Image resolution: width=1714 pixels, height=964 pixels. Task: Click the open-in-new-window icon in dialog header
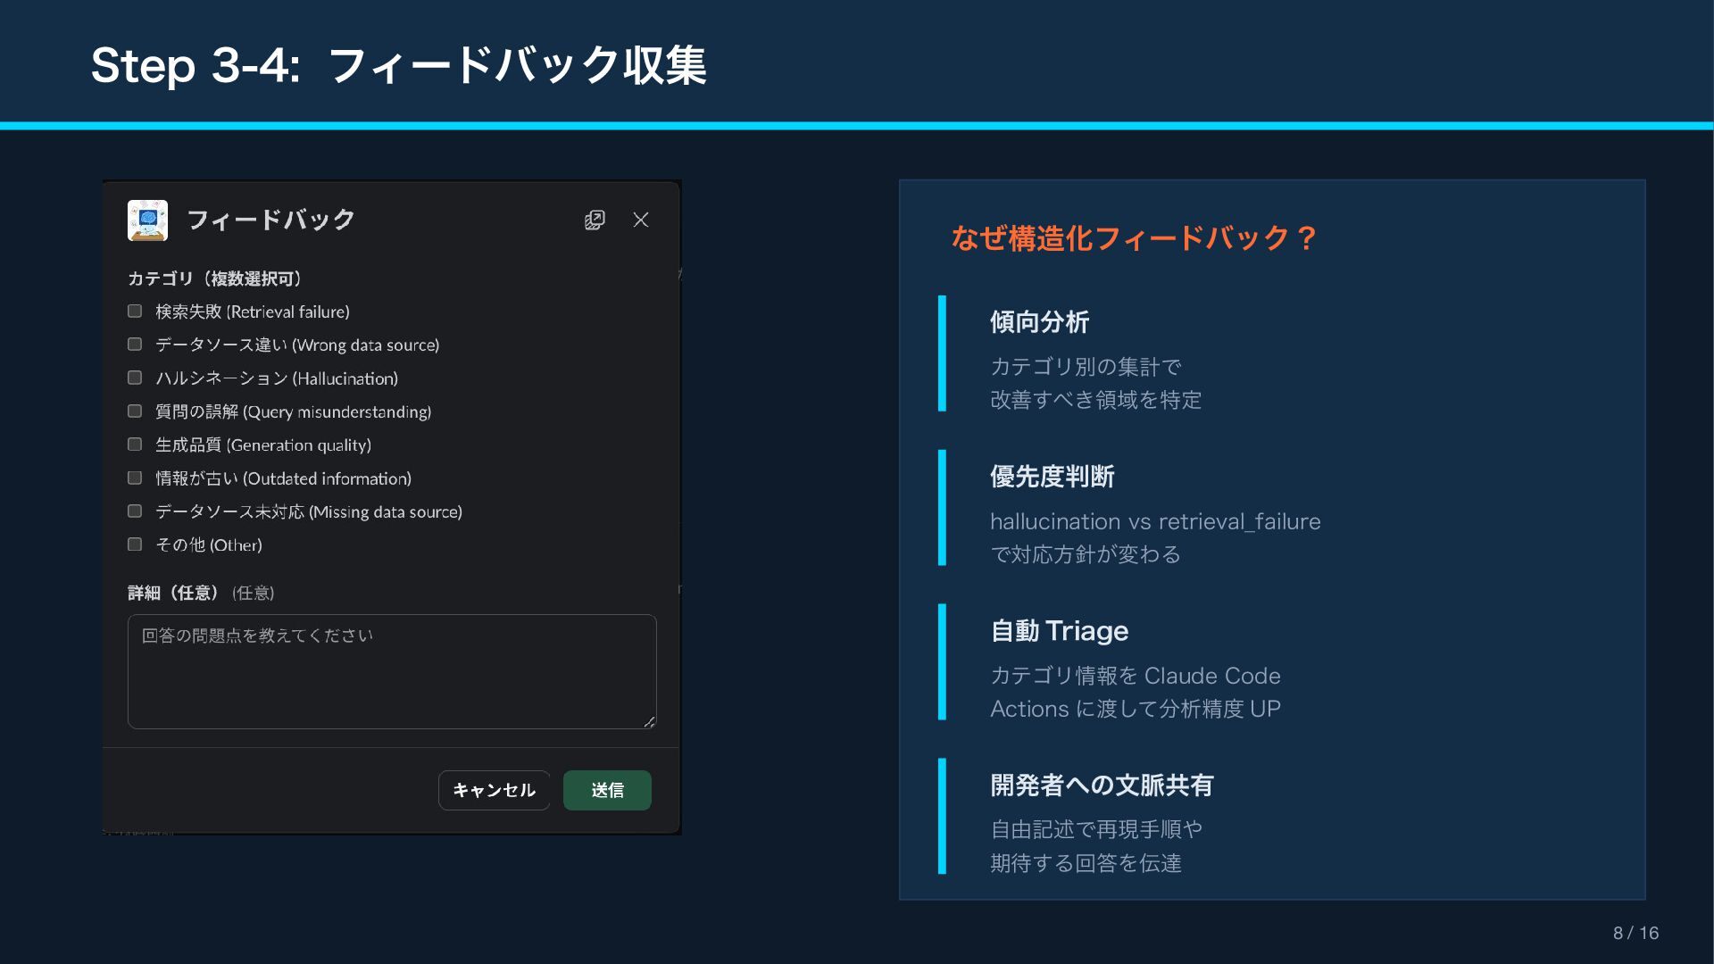click(x=595, y=220)
